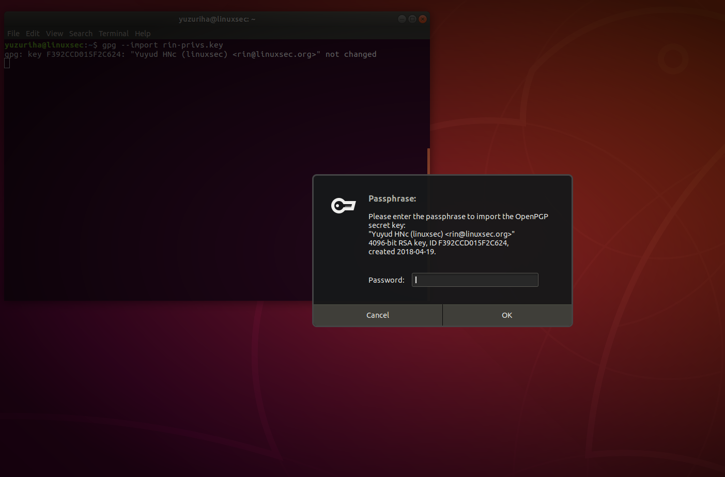The width and height of the screenshot is (725, 477).
Task: Open the terminal Search menu
Action: coord(81,34)
